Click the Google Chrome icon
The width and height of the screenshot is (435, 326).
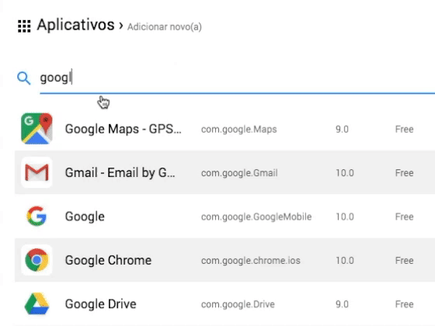pos(37,260)
